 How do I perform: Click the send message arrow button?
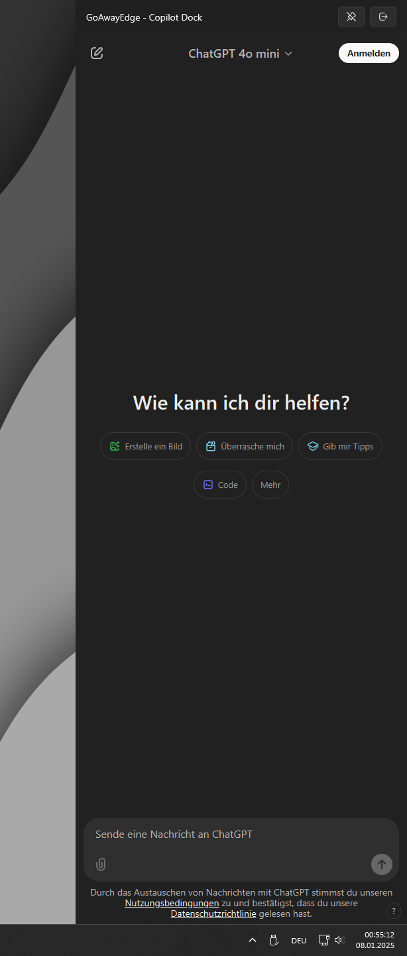click(x=382, y=864)
